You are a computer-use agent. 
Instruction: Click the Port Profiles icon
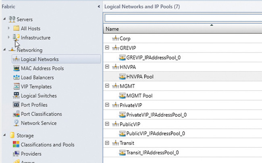(17, 105)
